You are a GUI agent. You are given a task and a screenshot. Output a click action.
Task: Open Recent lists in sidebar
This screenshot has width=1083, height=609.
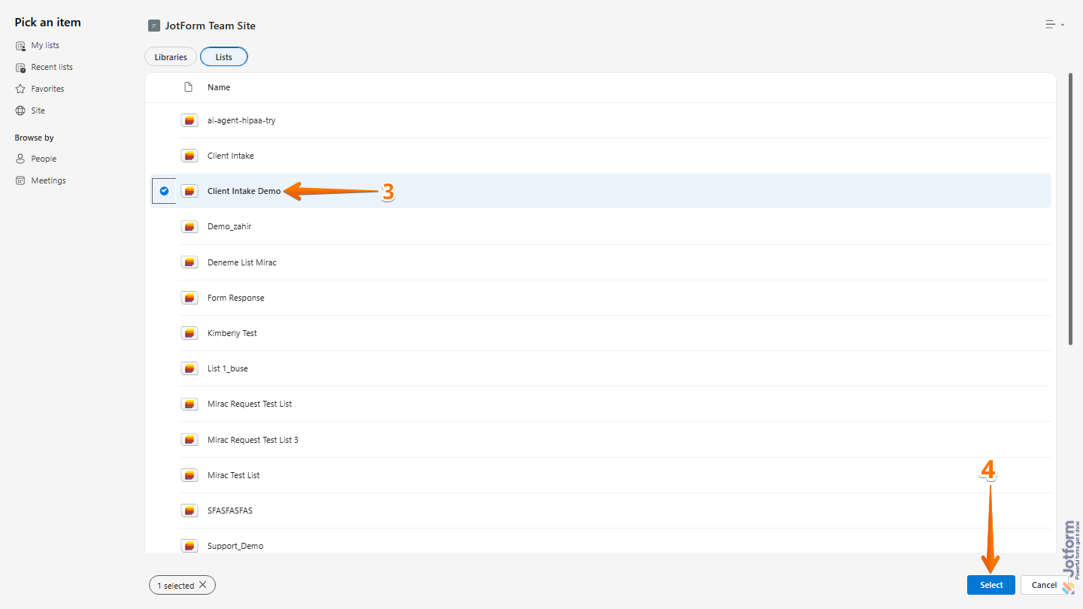click(44, 67)
